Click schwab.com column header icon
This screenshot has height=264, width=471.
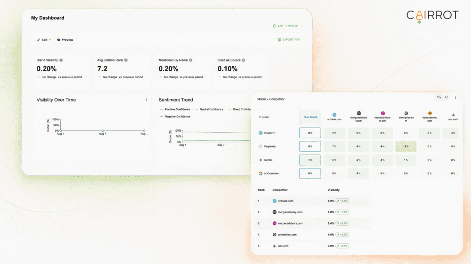pos(334,115)
